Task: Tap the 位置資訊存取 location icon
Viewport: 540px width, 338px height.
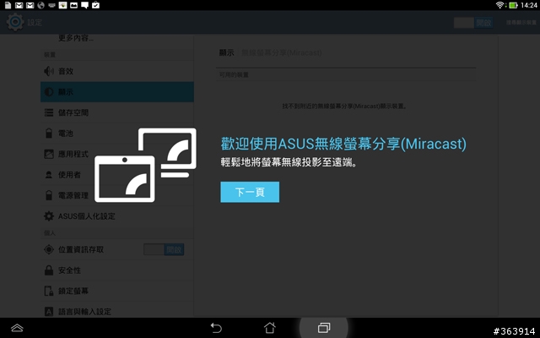Action: point(49,249)
